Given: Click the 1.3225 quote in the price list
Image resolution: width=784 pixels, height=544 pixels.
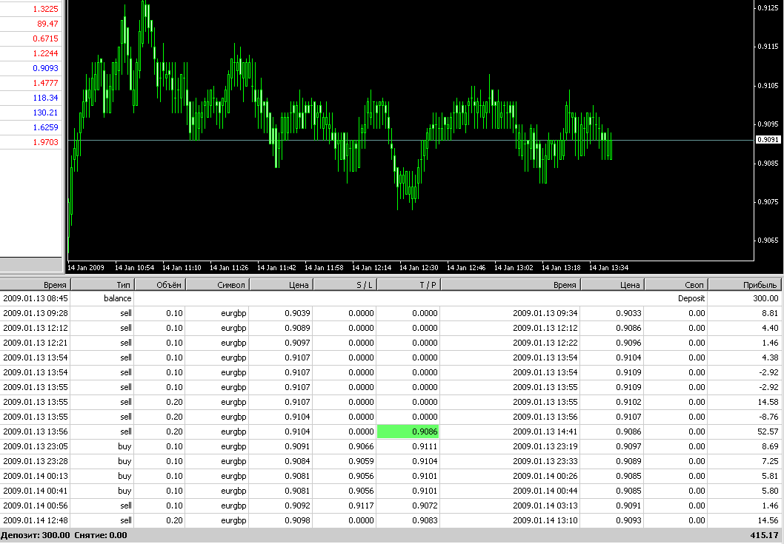Looking at the screenshot, I should click(45, 9).
